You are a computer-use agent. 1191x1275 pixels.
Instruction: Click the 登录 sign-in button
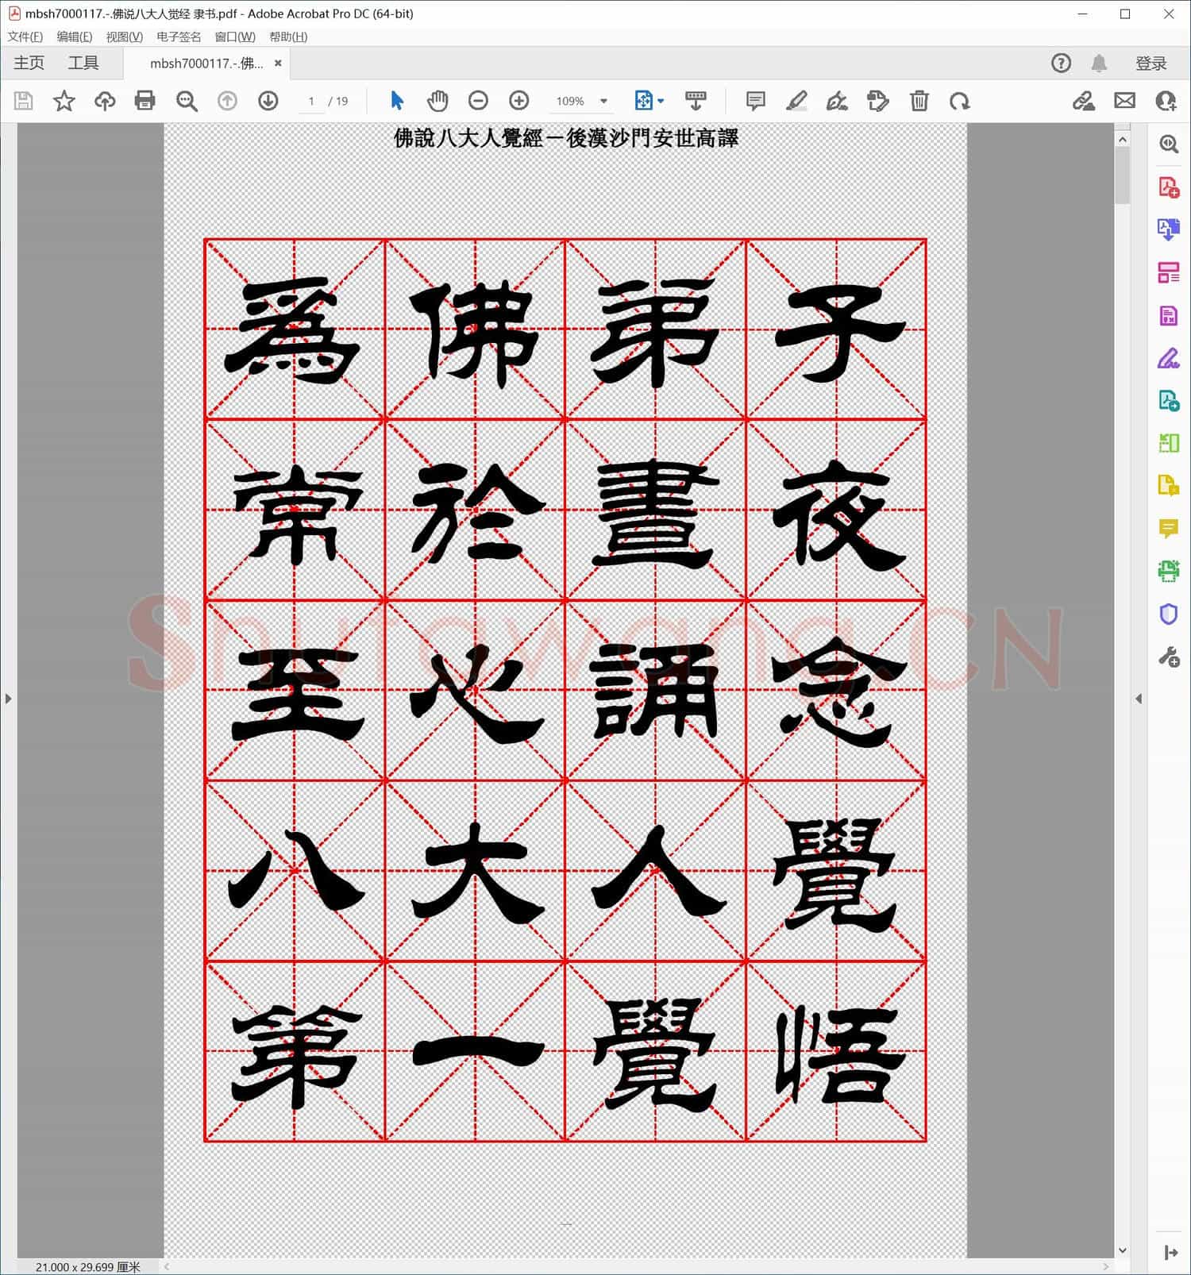(x=1151, y=64)
